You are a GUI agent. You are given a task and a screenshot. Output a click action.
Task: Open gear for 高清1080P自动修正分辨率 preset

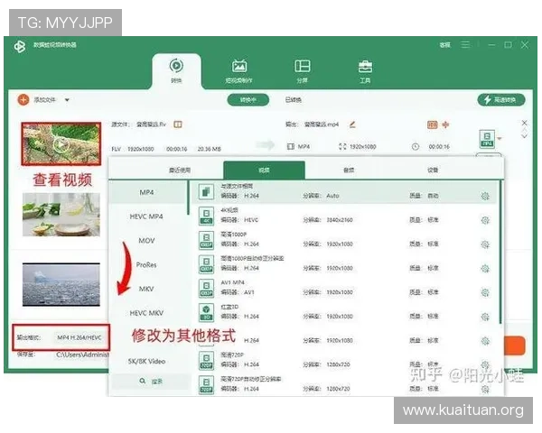click(485, 269)
